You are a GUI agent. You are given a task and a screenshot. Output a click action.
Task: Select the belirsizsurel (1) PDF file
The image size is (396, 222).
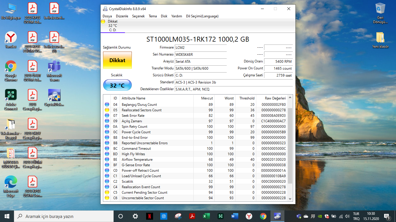click(x=54, y=42)
